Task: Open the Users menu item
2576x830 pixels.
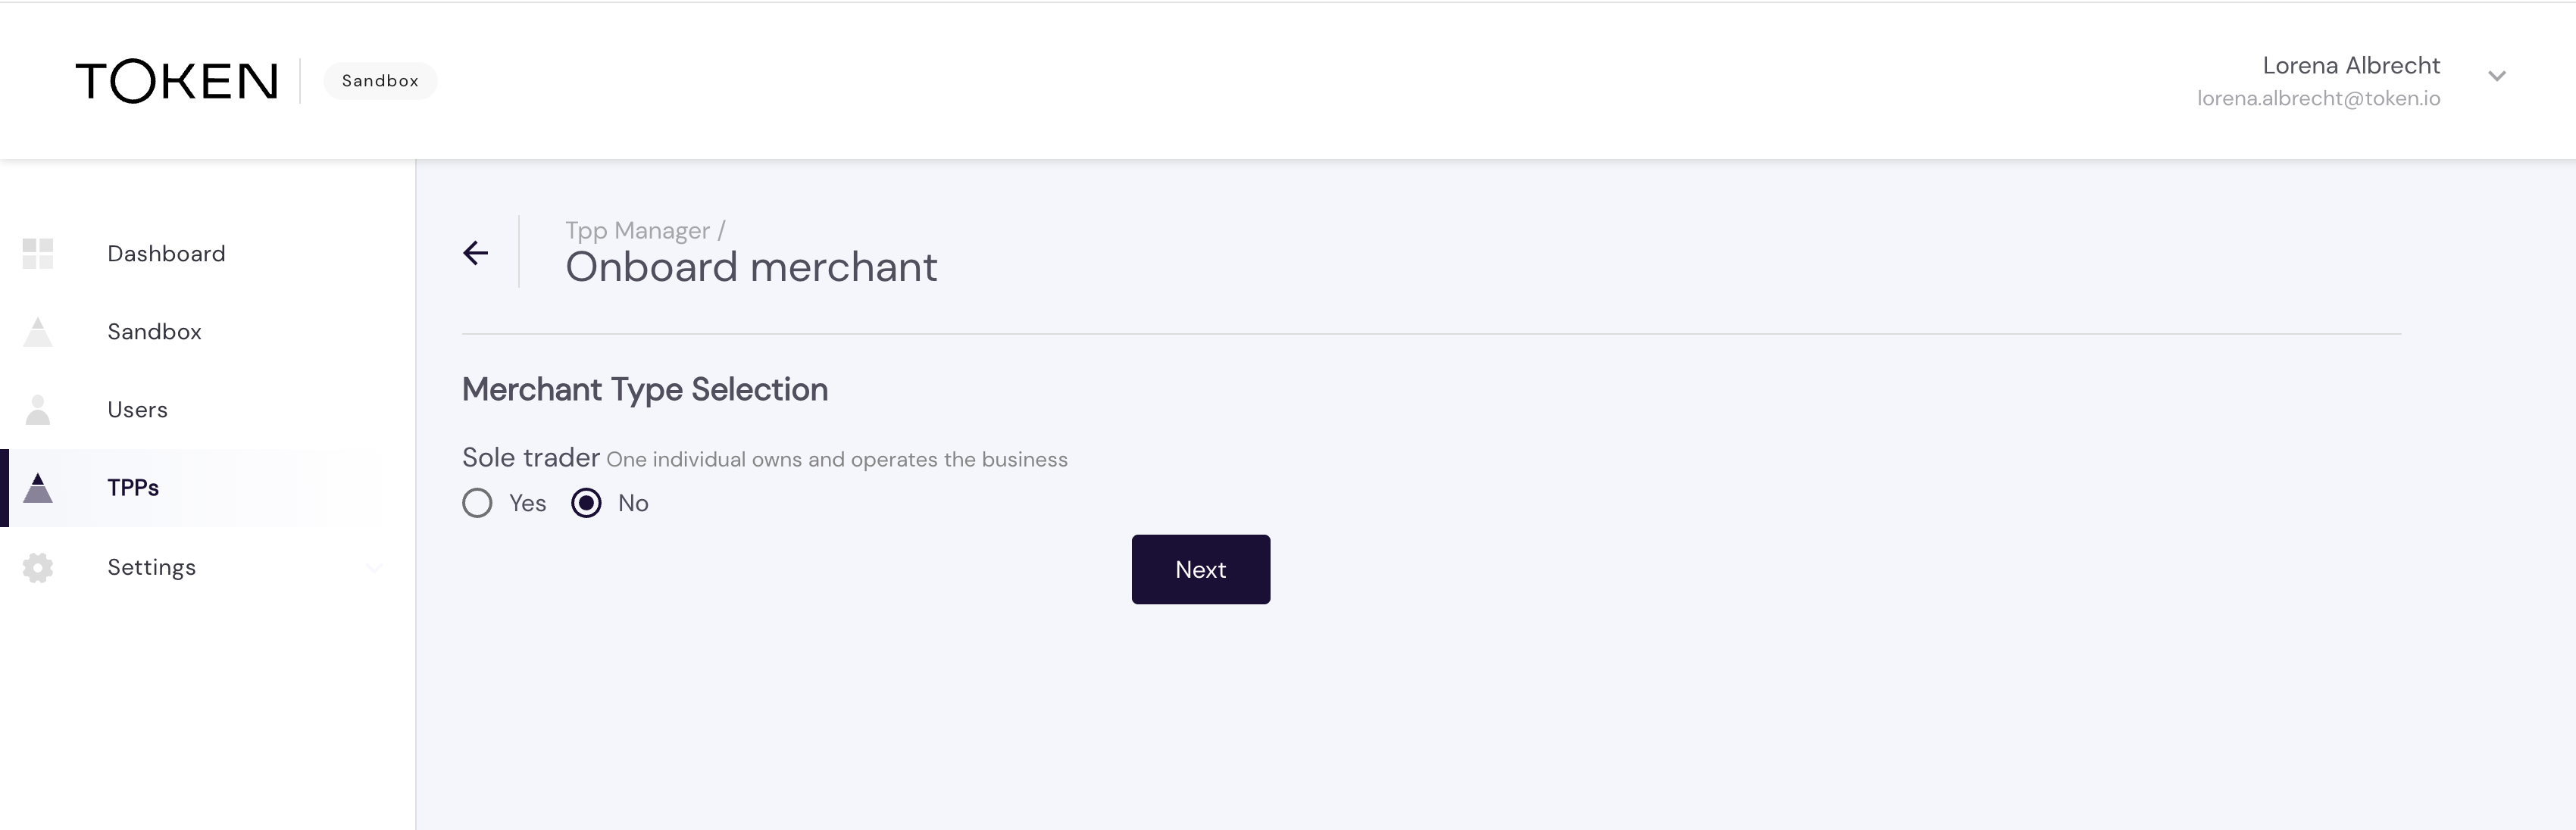Action: tap(138, 410)
